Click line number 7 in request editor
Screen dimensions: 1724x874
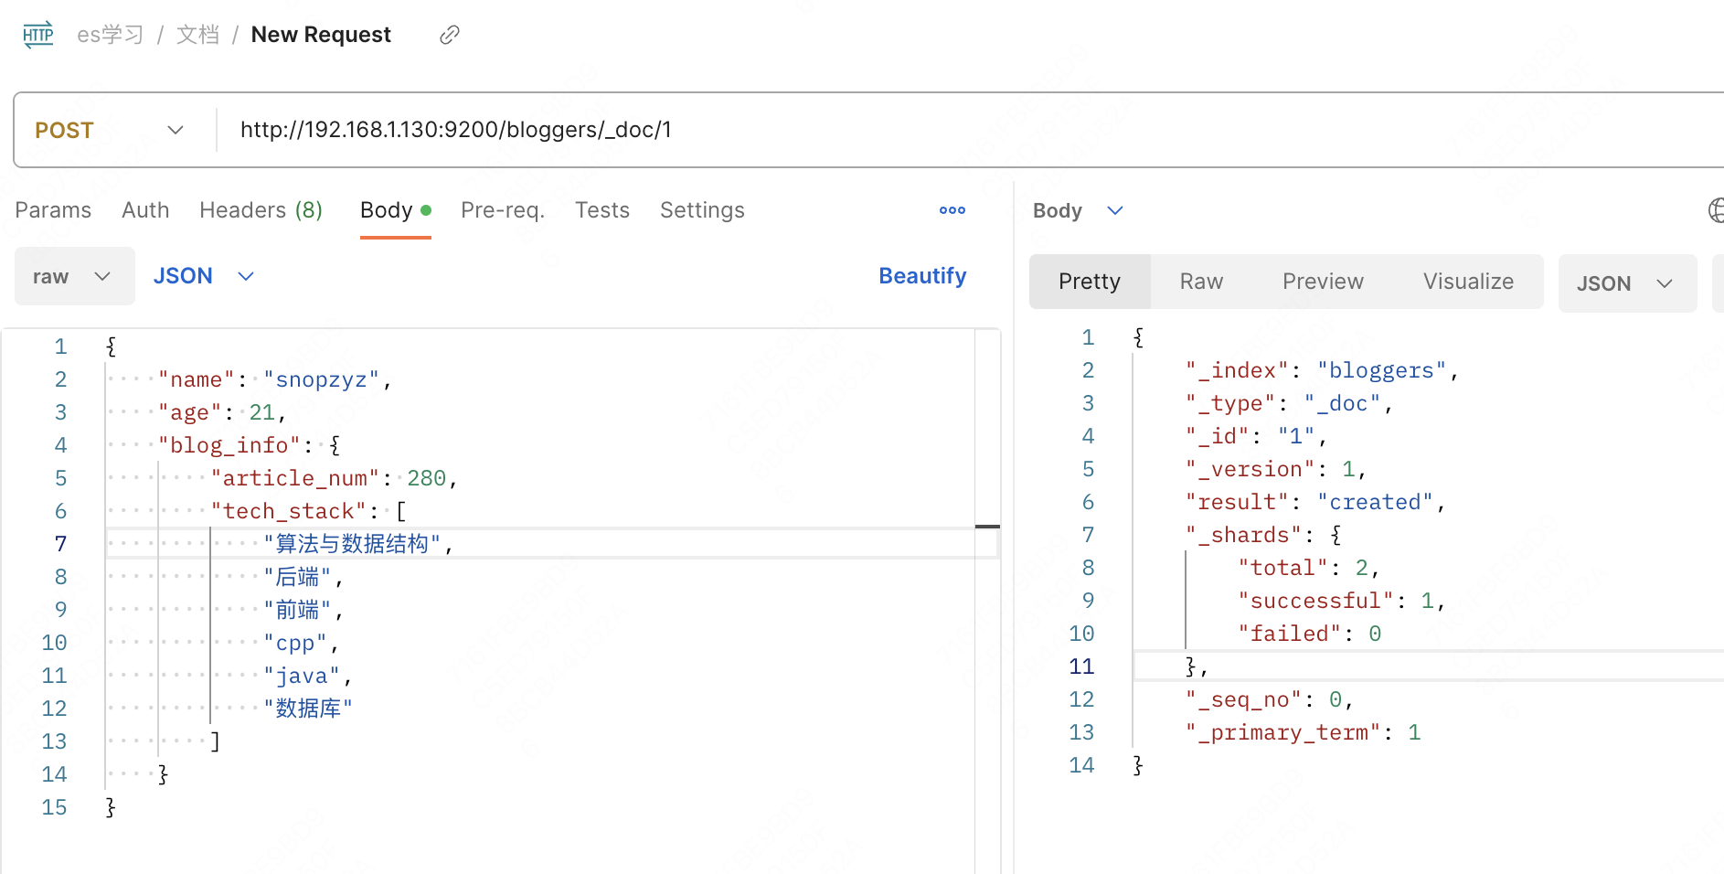pyautogui.click(x=60, y=544)
